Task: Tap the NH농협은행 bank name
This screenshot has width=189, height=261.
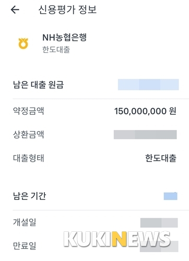Action: click(x=64, y=38)
